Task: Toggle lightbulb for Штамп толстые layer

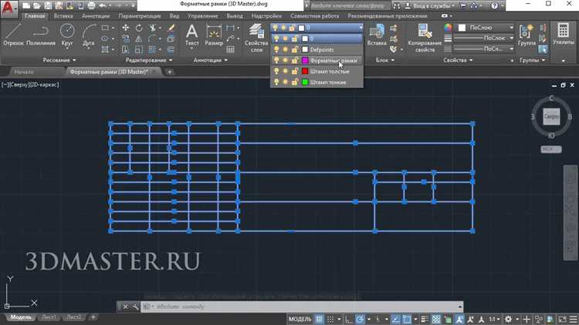Action: [276, 70]
